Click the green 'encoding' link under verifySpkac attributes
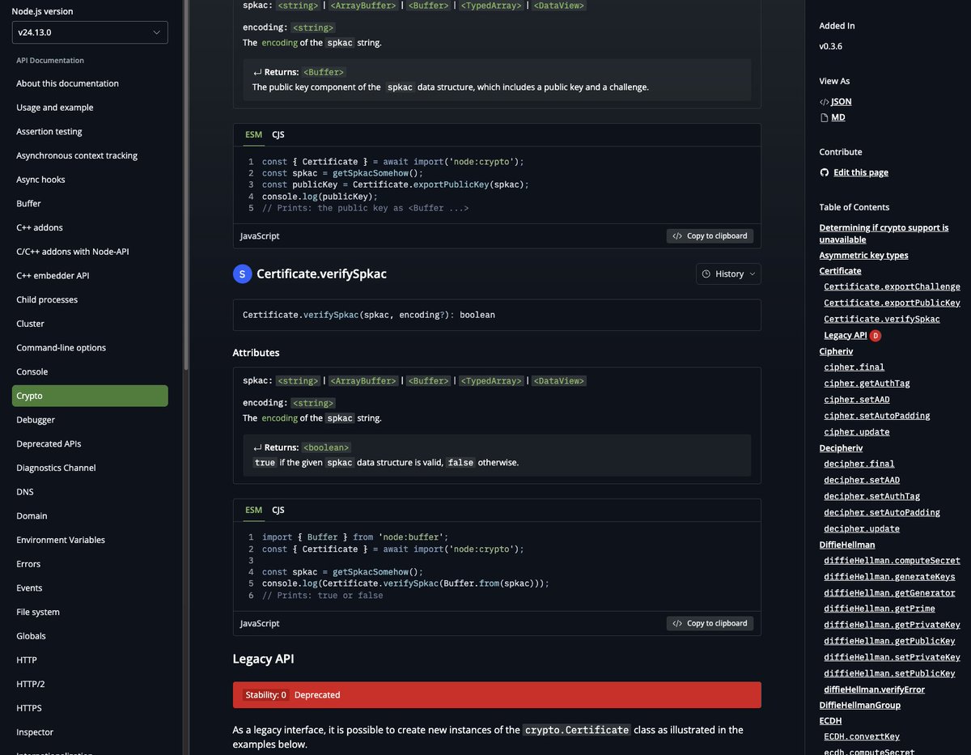 pos(279,418)
